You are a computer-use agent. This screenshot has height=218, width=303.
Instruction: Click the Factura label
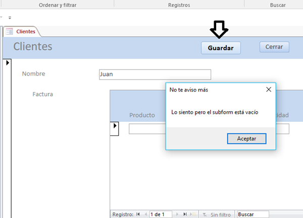[43, 94]
